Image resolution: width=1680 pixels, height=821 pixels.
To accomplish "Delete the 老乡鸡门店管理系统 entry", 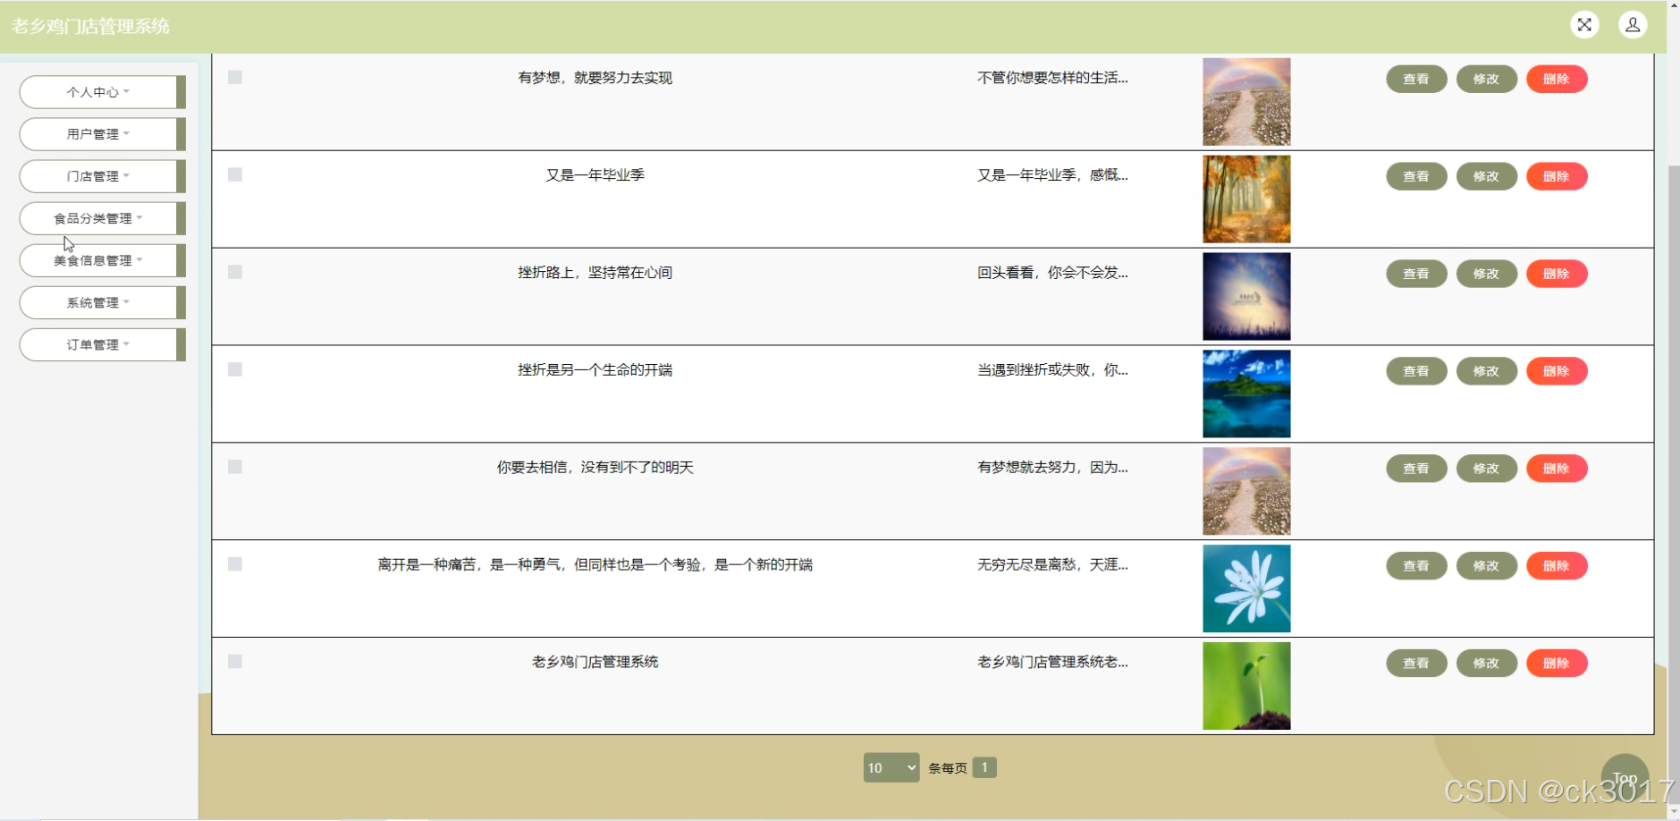I will [1557, 664].
